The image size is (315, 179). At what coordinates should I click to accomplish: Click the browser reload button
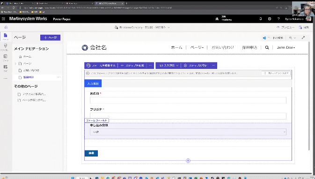point(14,7)
